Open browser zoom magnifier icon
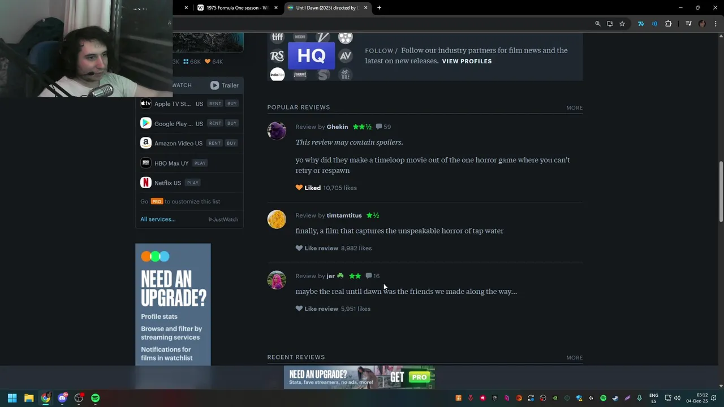This screenshot has height=407, width=724. 598,24
